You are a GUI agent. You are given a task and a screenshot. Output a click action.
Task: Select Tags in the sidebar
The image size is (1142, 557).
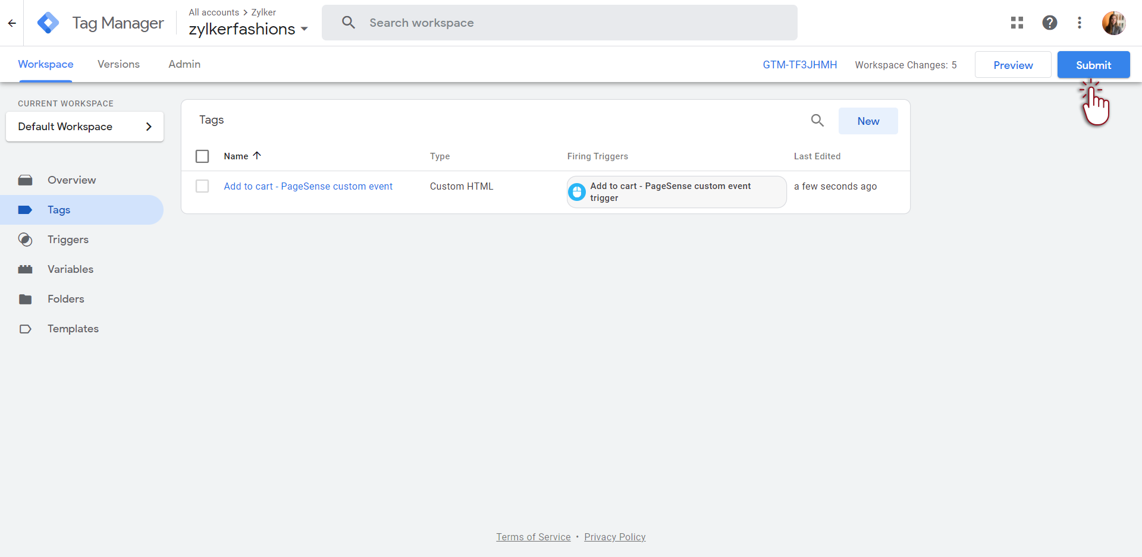tap(81, 210)
